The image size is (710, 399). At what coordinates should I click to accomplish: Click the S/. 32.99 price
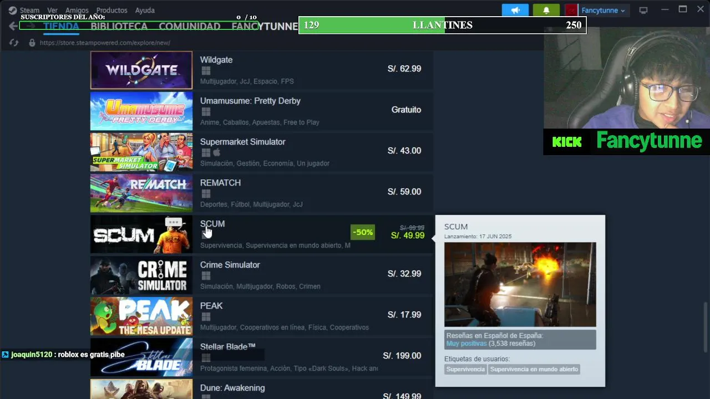click(404, 274)
